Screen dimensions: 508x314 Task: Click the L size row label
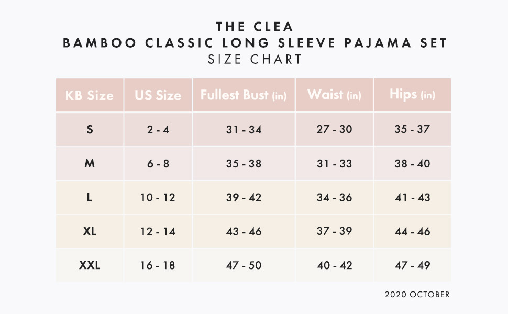click(x=90, y=198)
